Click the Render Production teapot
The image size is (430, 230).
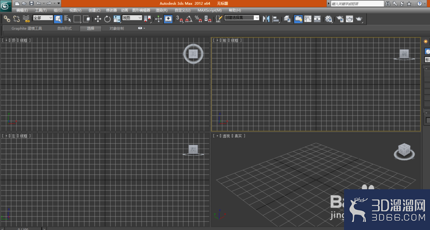[x=359, y=18]
